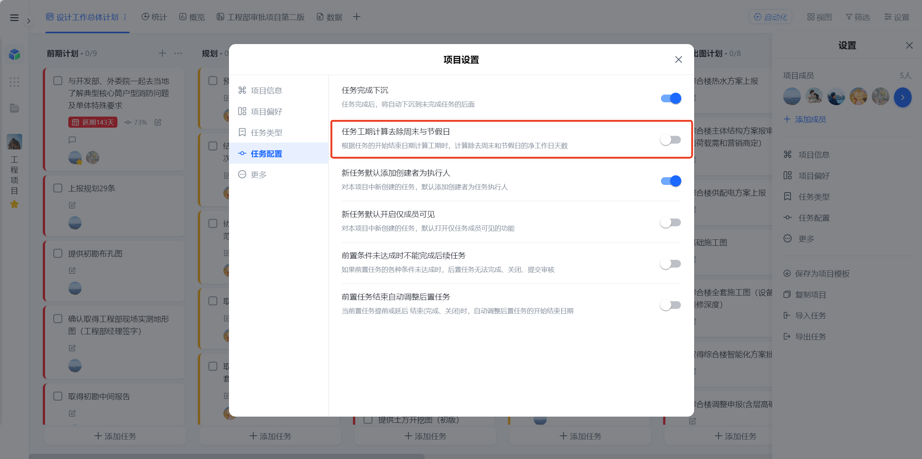Viewport: 922px width, 459px height.
Task: Click 导入任务 option
Action: click(805, 315)
